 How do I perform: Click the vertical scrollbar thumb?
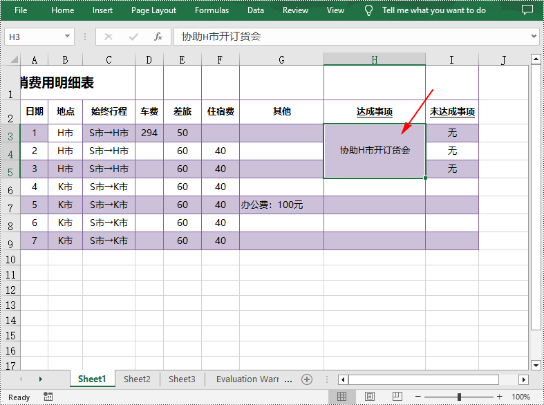pyautogui.click(x=536, y=197)
